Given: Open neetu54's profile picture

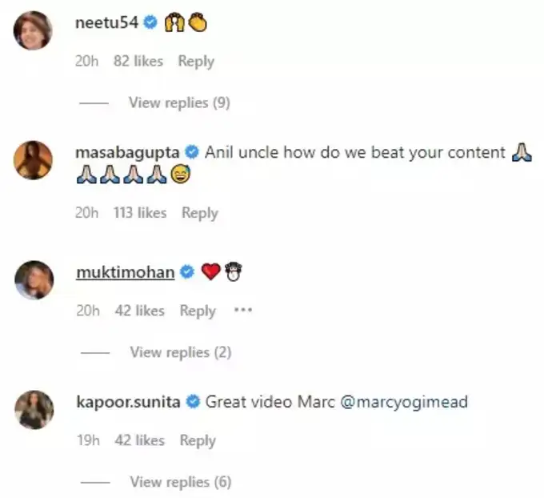Looking at the screenshot, I should pyautogui.click(x=34, y=30).
